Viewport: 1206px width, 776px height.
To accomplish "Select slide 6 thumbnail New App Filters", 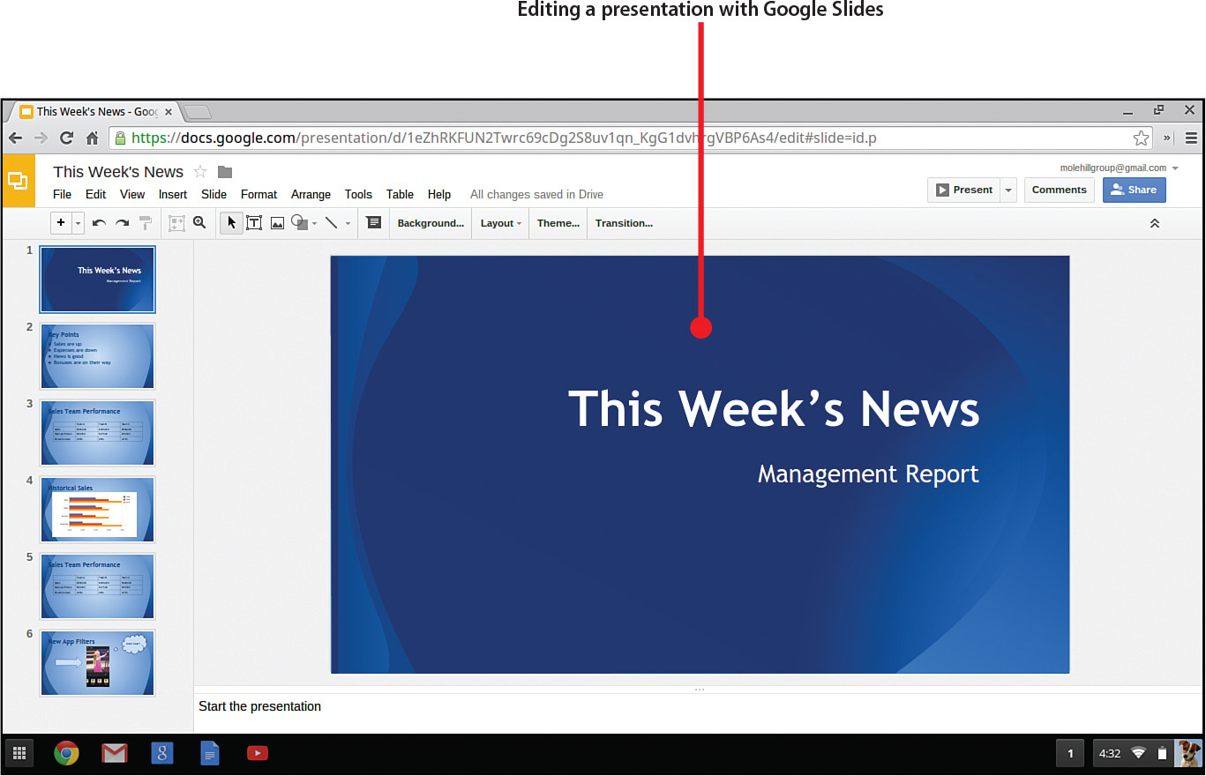I will tap(97, 663).
